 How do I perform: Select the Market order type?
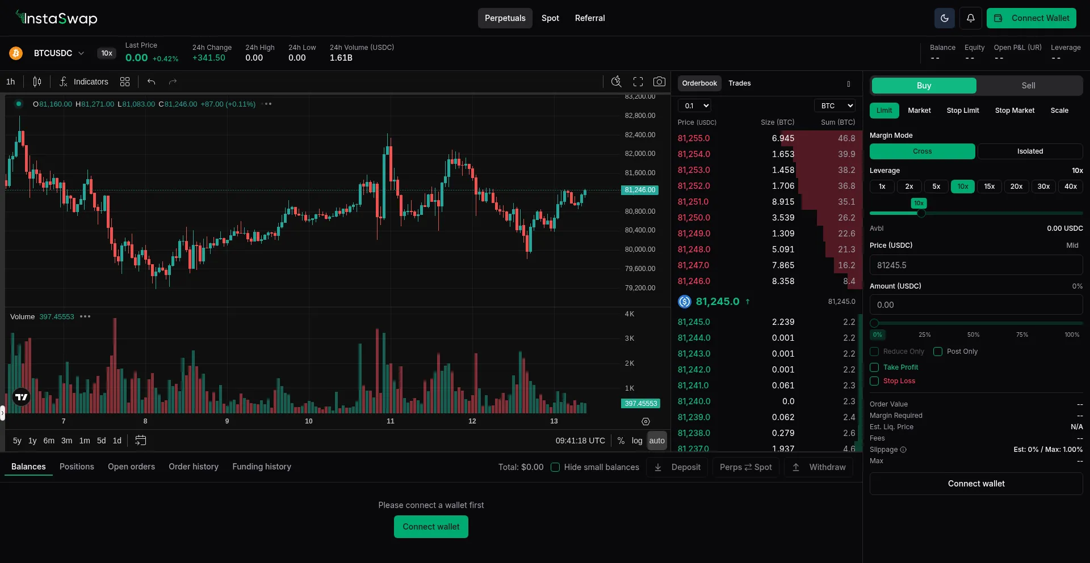919,111
